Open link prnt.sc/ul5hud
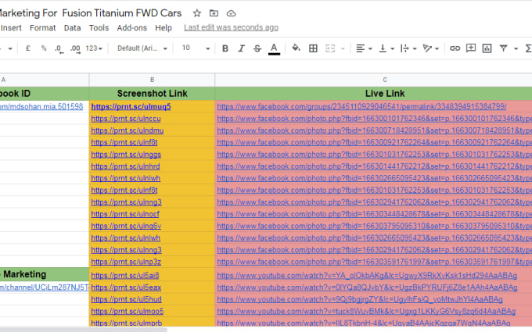The height and width of the screenshot is (332, 532). coord(126,299)
